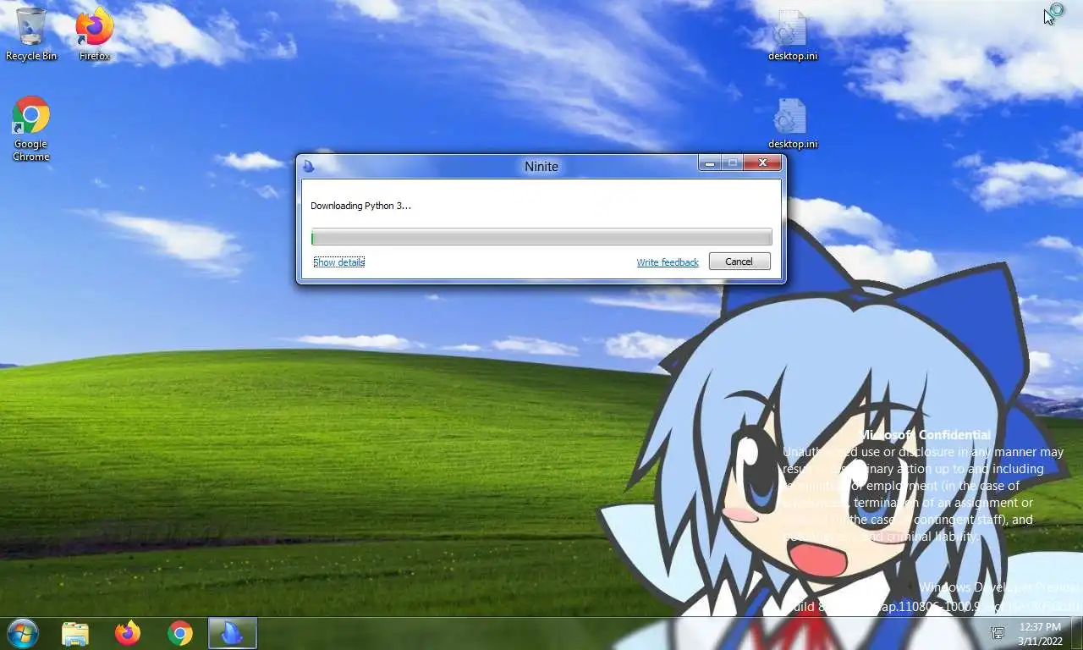Cancel the Ninite installation
This screenshot has height=650, width=1083.
[x=739, y=262]
